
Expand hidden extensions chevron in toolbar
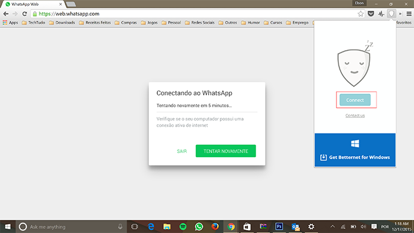tap(400, 14)
